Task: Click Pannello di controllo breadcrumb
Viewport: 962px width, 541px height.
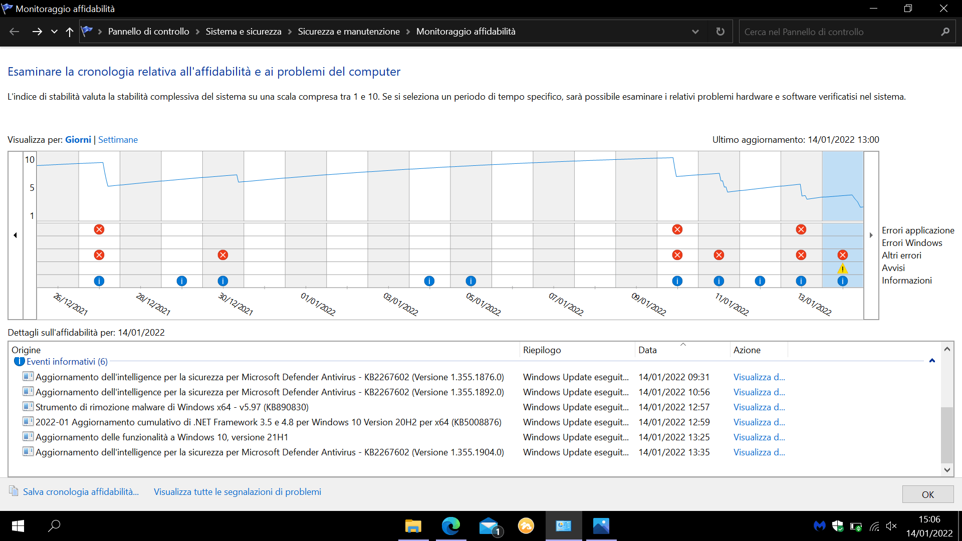Action: pos(149,32)
